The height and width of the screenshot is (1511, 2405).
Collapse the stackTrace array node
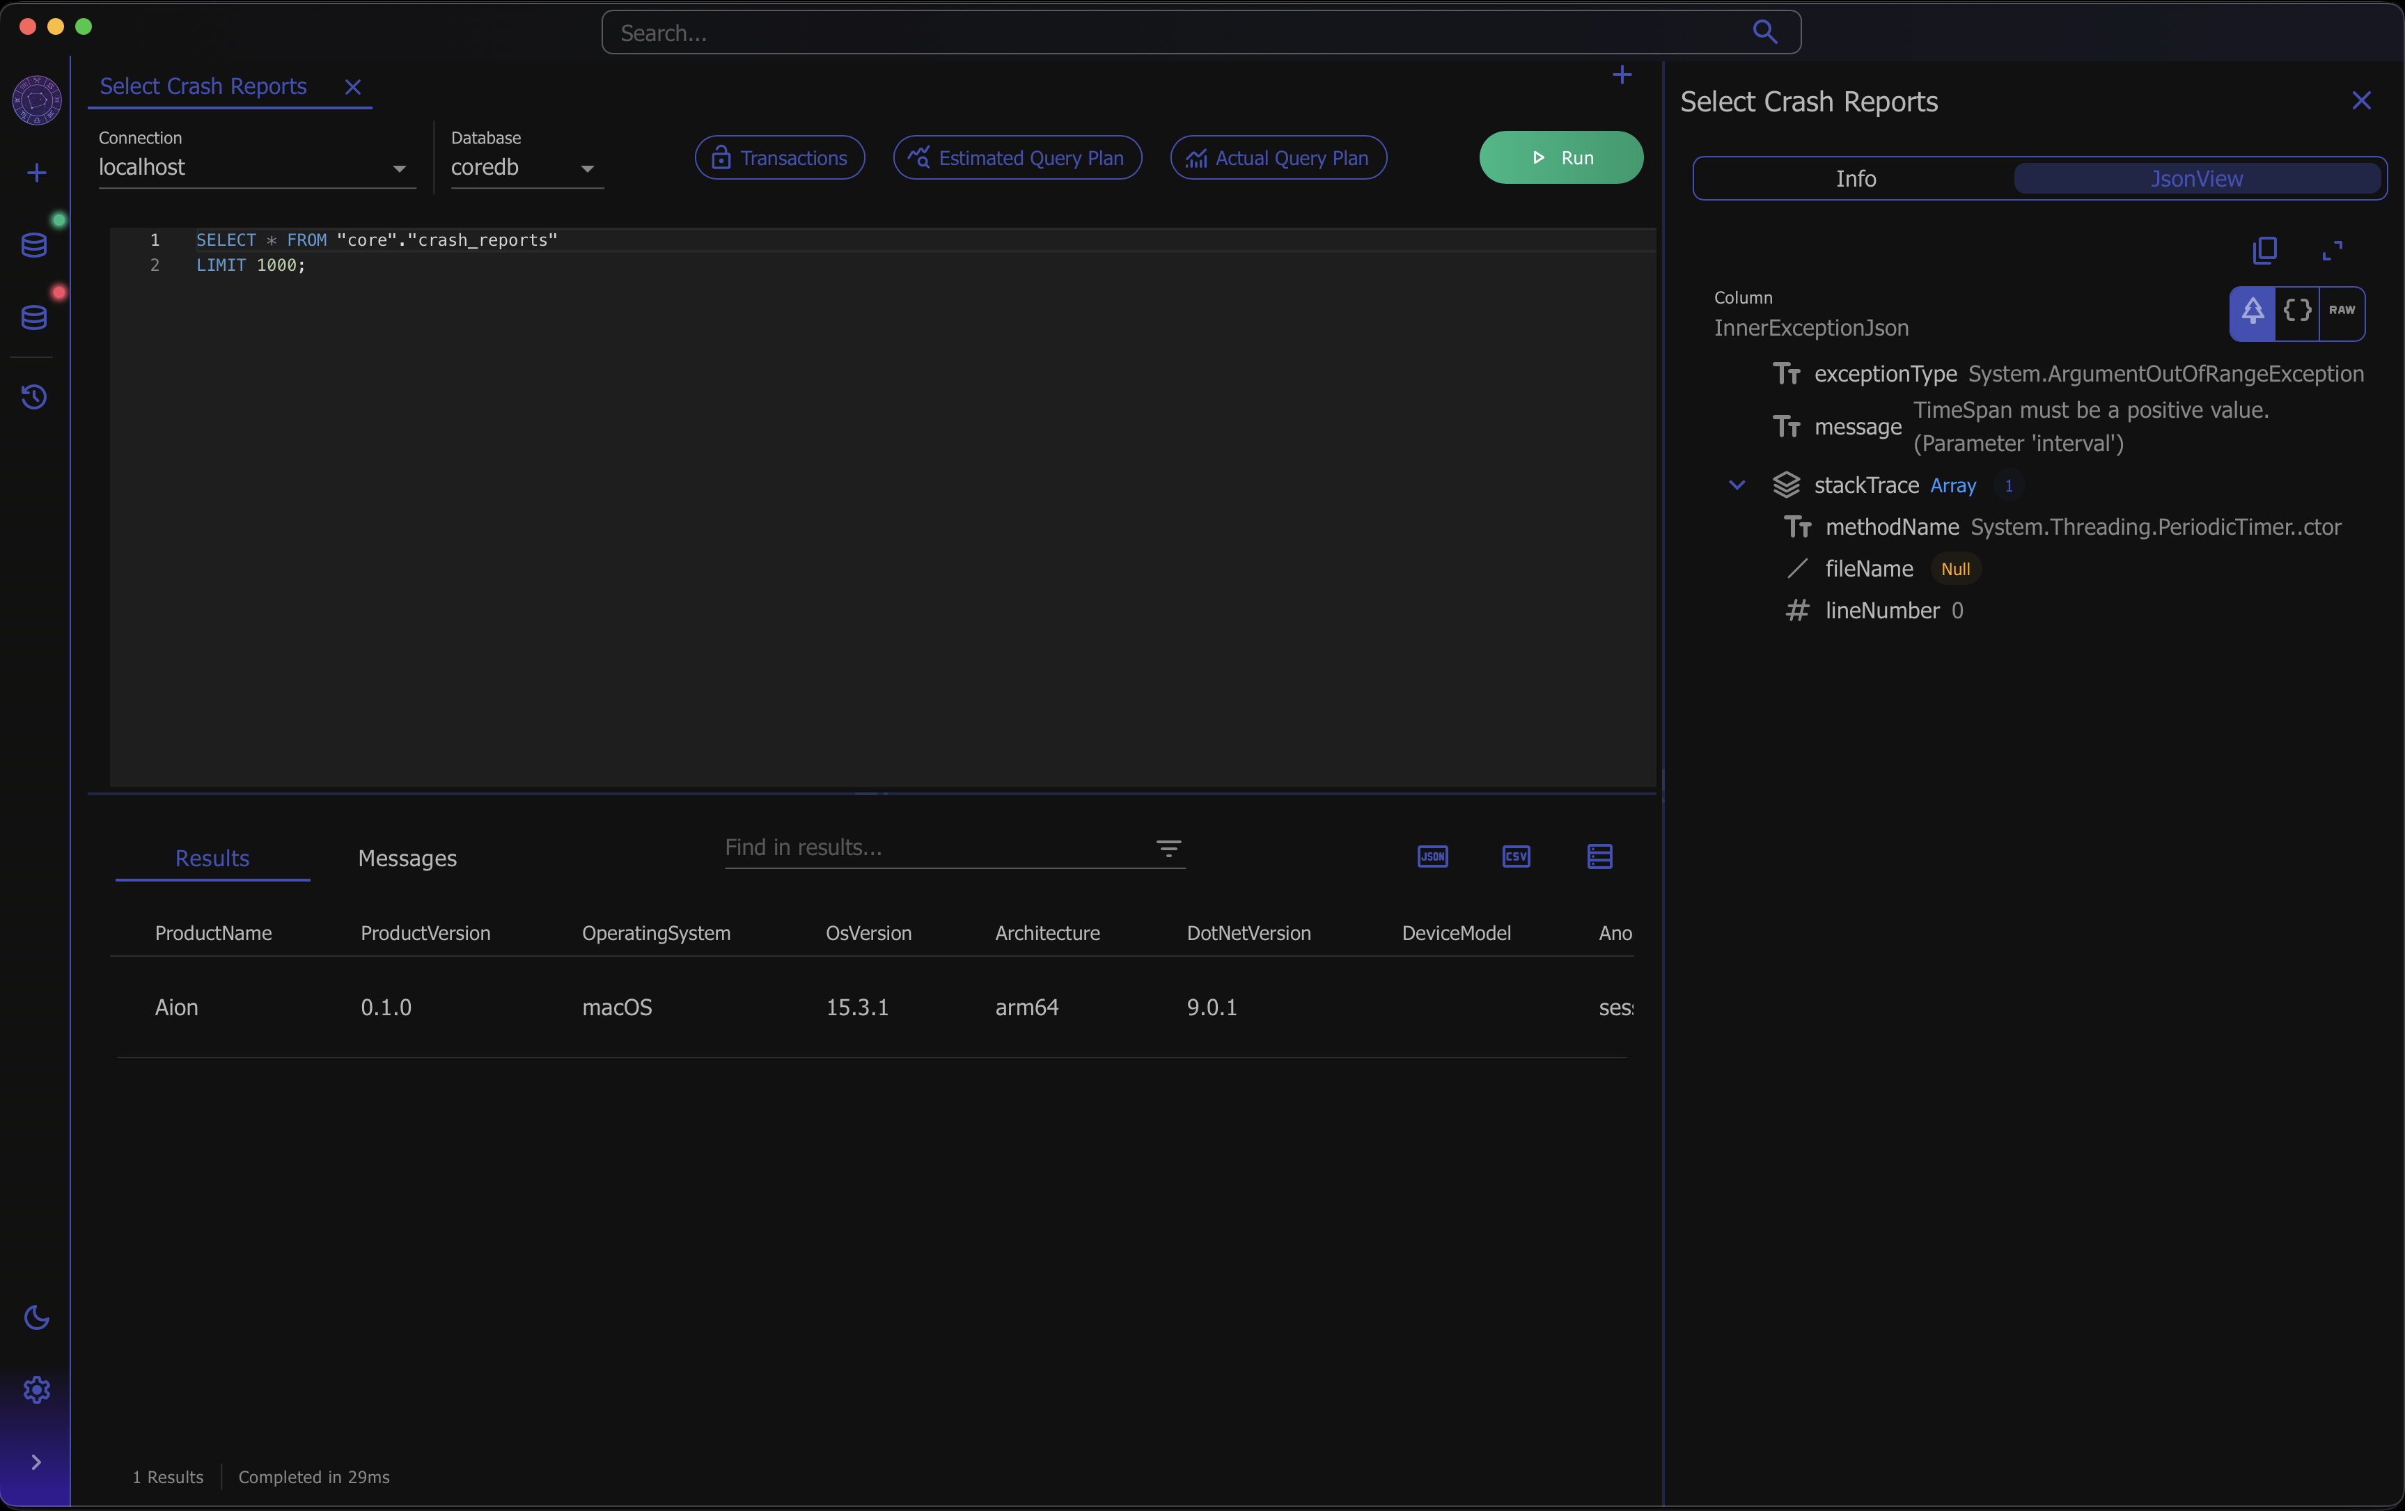pyautogui.click(x=1737, y=485)
